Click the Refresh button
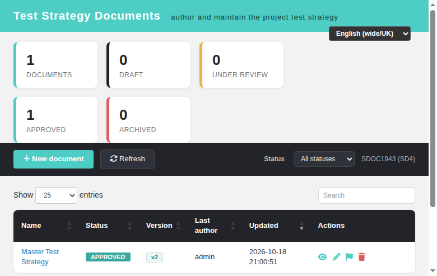Image resolution: width=437 pixels, height=276 pixels. pyautogui.click(x=127, y=159)
